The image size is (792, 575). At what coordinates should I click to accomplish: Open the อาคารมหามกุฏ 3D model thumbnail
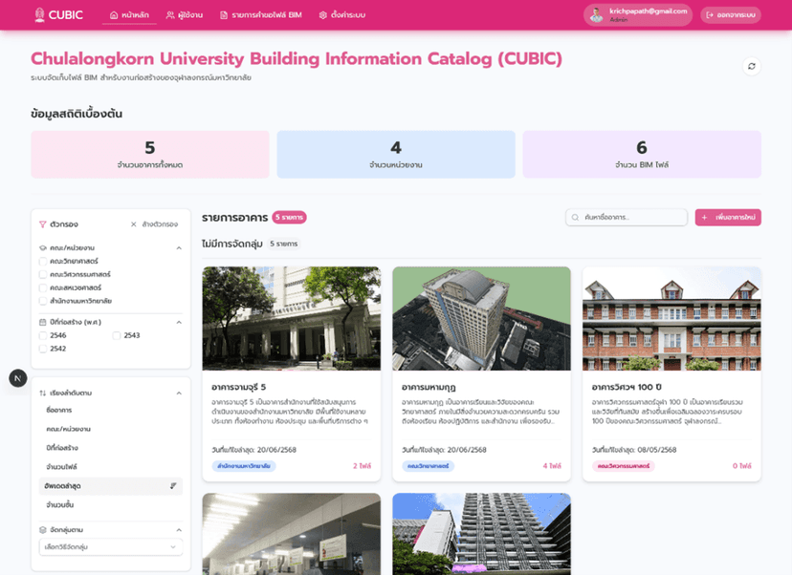click(481, 319)
